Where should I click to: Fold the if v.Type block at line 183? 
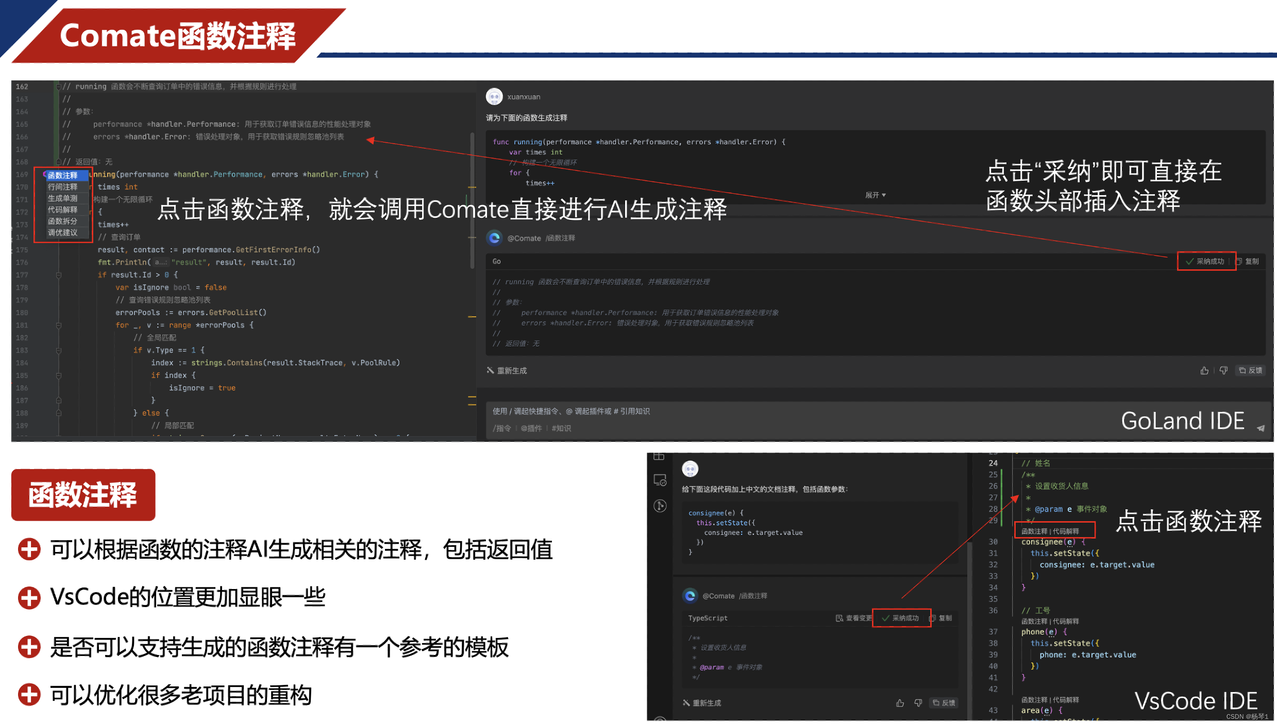[58, 351]
